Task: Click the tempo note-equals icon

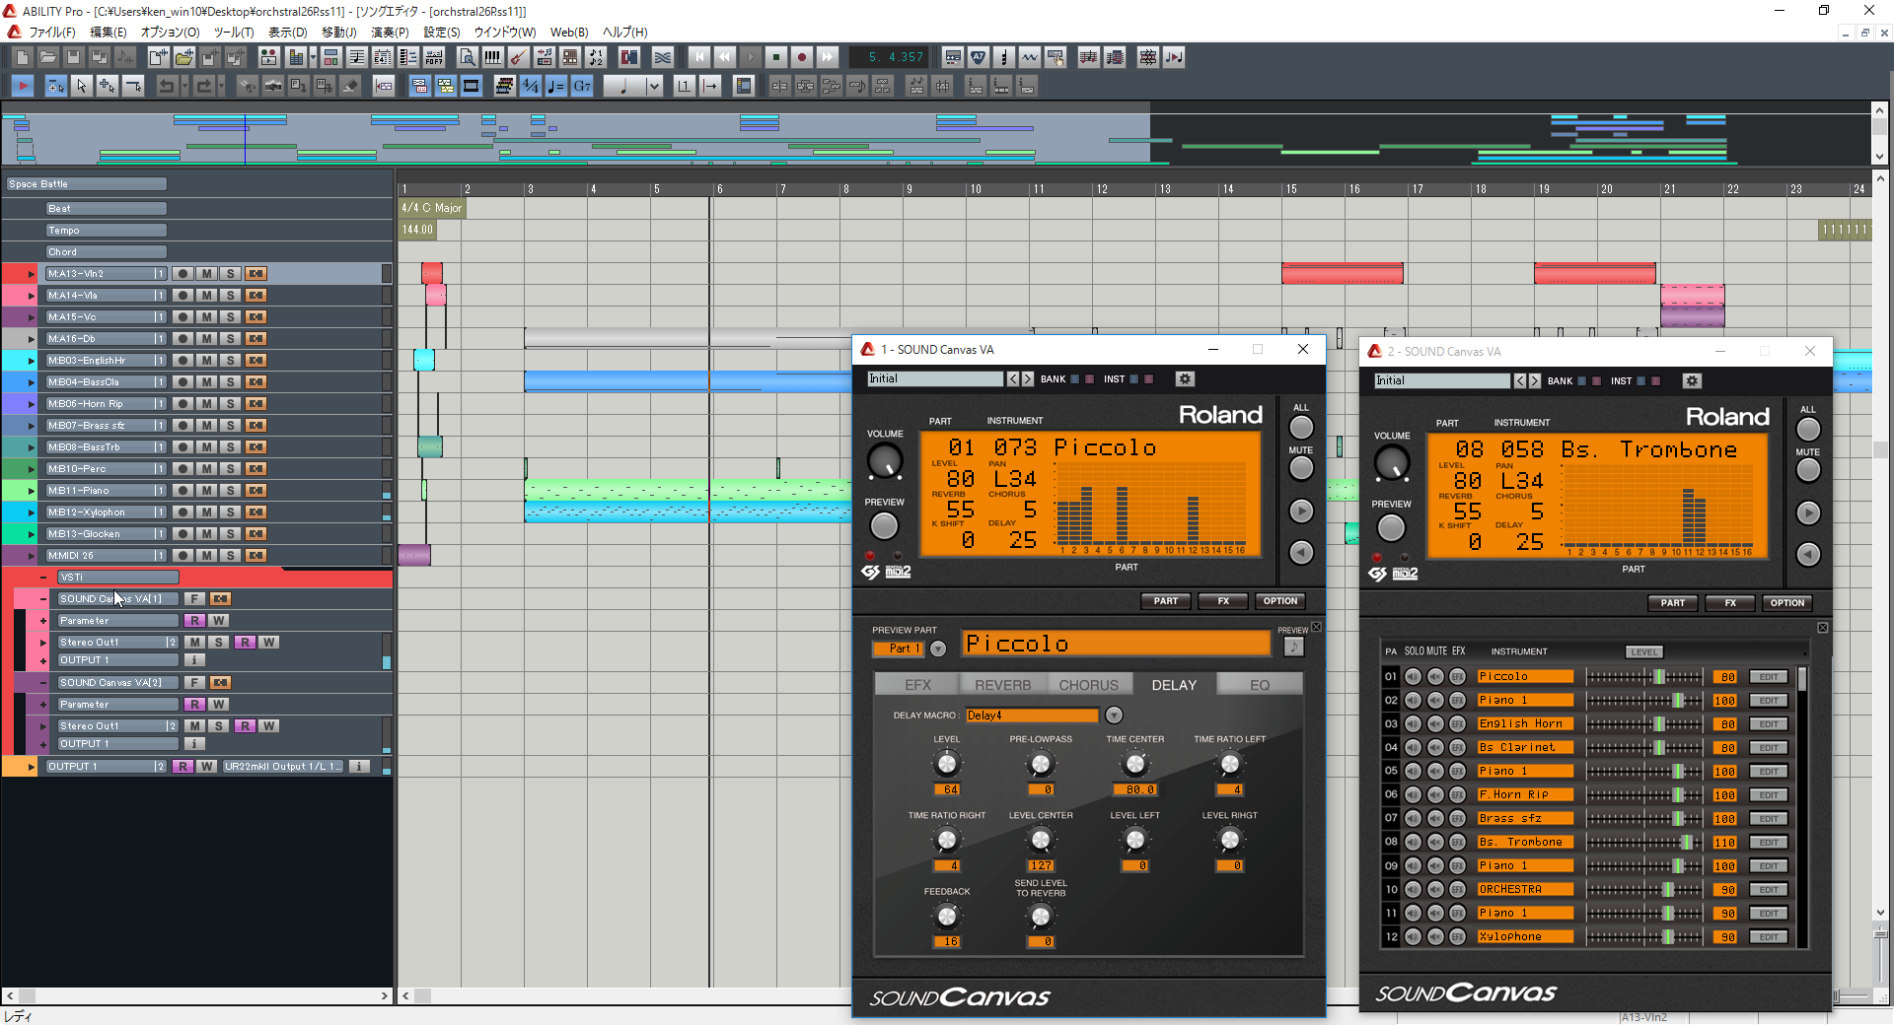Action: [556, 87]
